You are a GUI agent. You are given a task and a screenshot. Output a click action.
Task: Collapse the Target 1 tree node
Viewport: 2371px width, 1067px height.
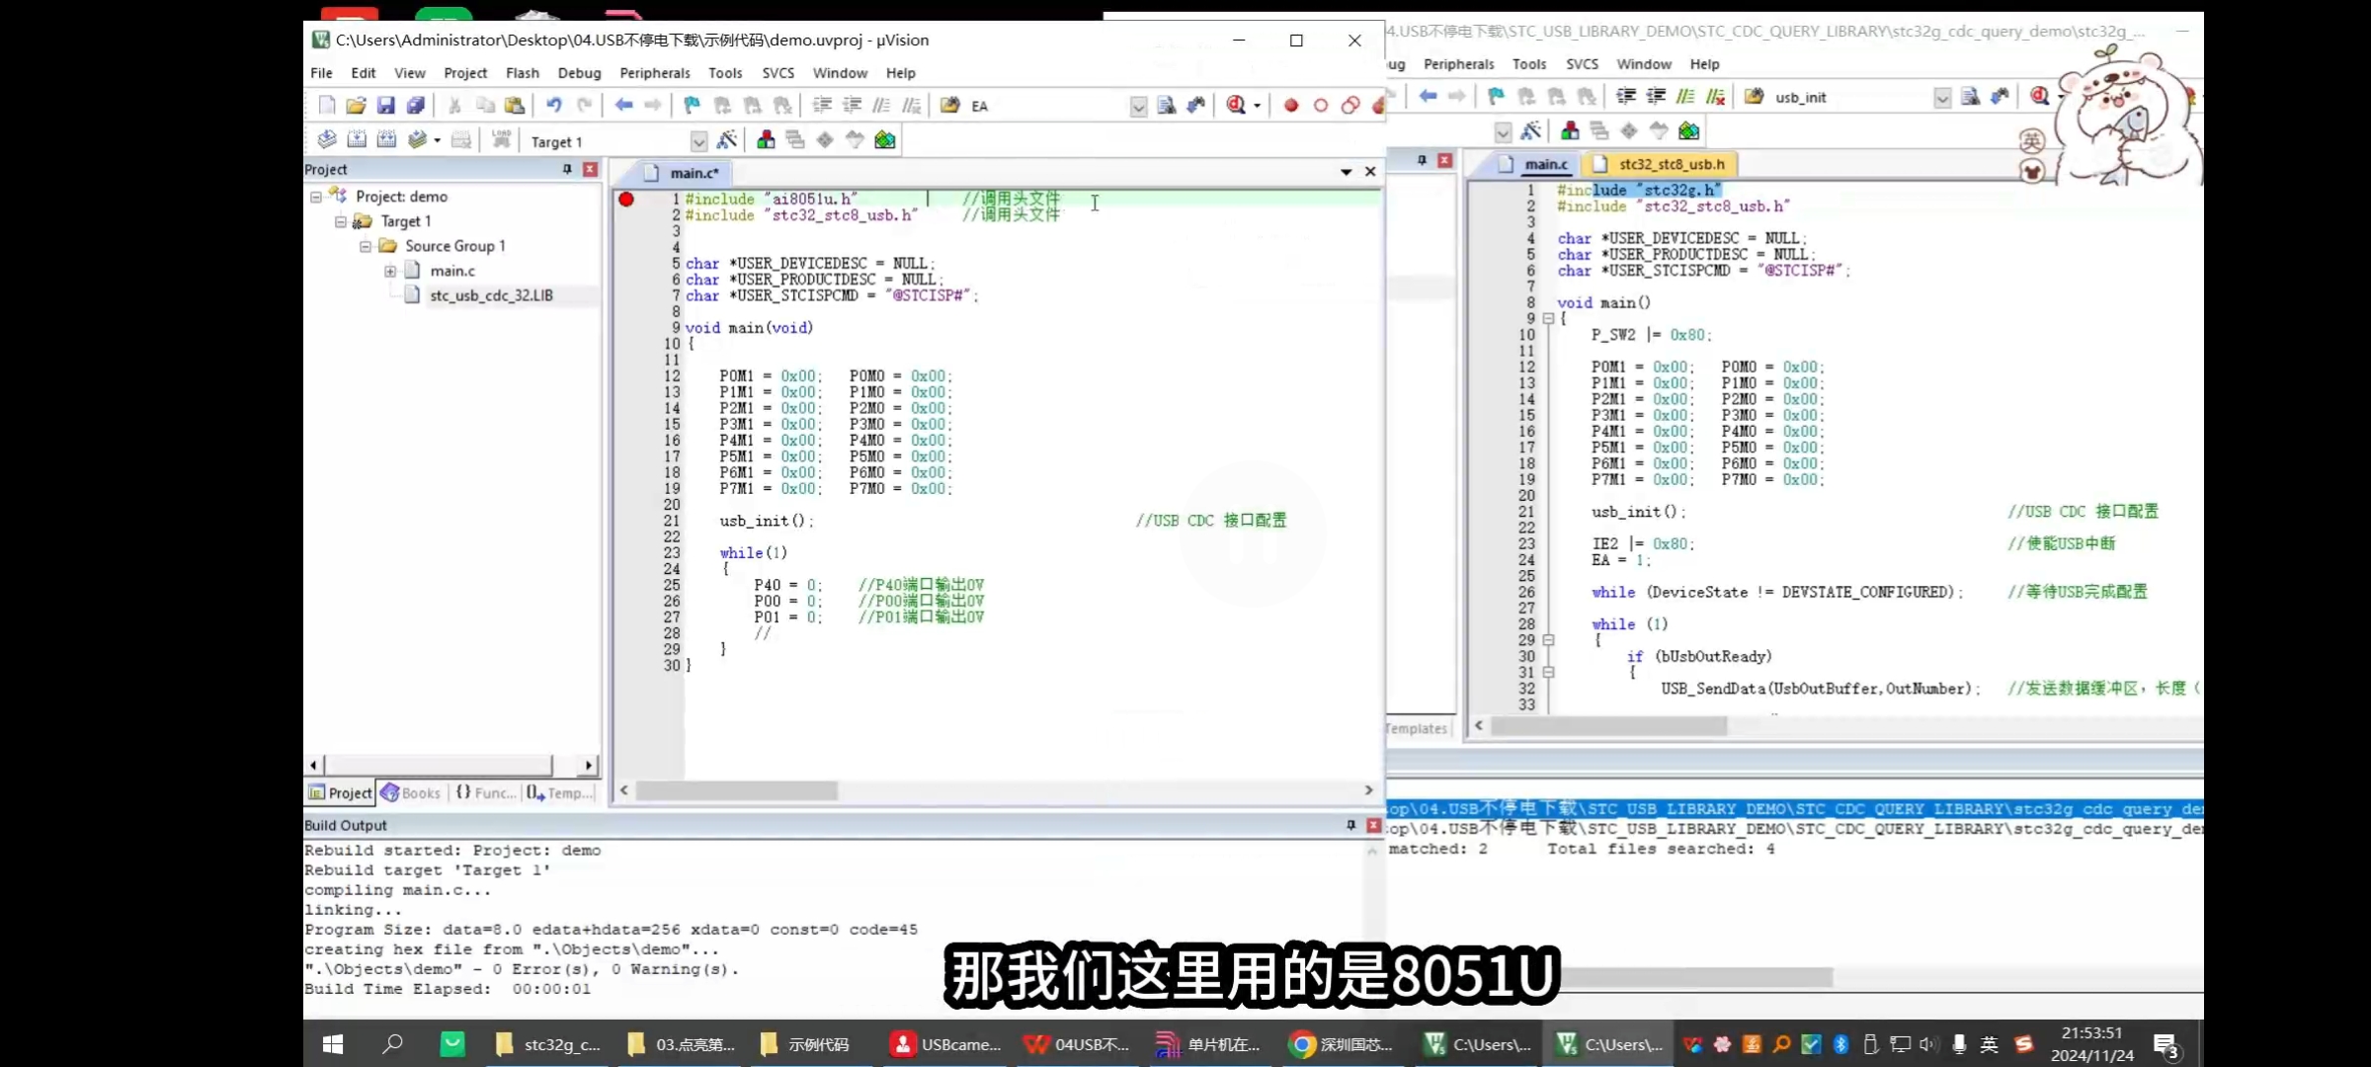pyautogui.click(x=341, y=221)
